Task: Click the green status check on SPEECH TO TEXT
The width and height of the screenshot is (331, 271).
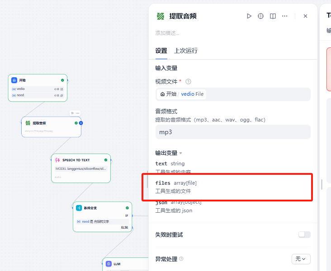Action: pos(106,160)
